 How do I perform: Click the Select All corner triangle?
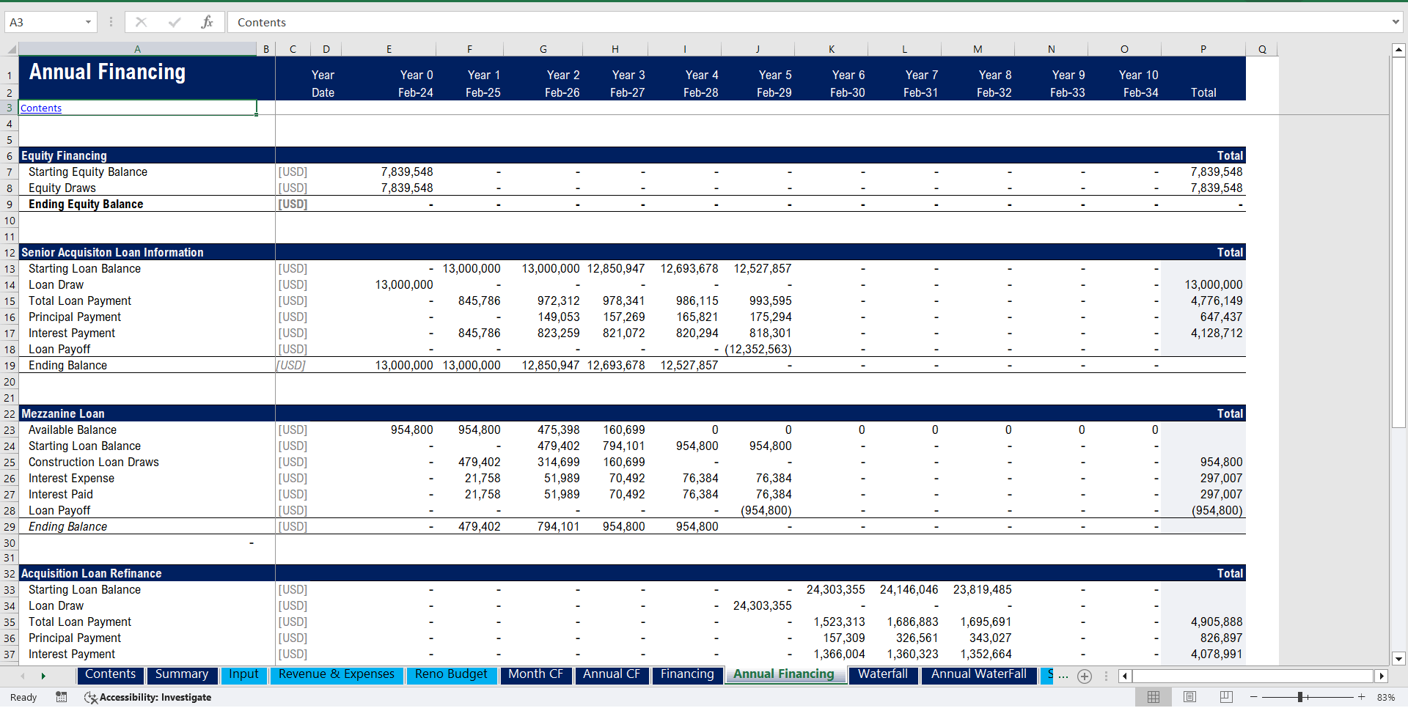click(x=12, y=49)
